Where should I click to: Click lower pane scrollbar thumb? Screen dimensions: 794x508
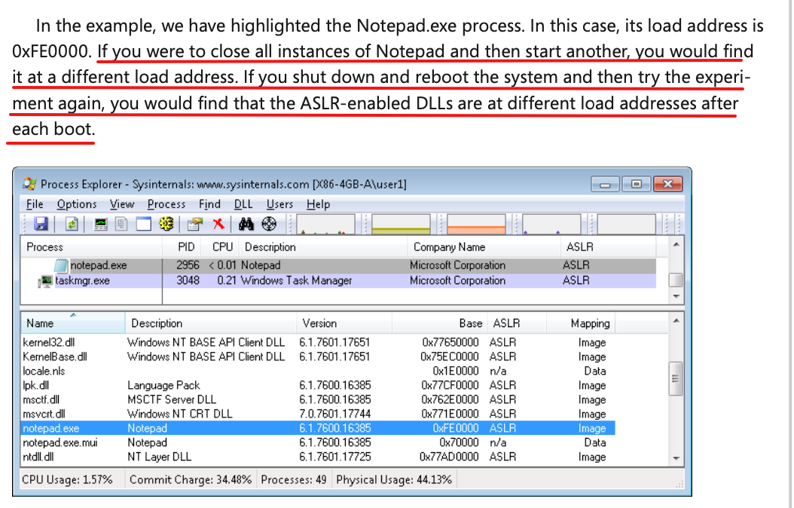coord(676,378)
